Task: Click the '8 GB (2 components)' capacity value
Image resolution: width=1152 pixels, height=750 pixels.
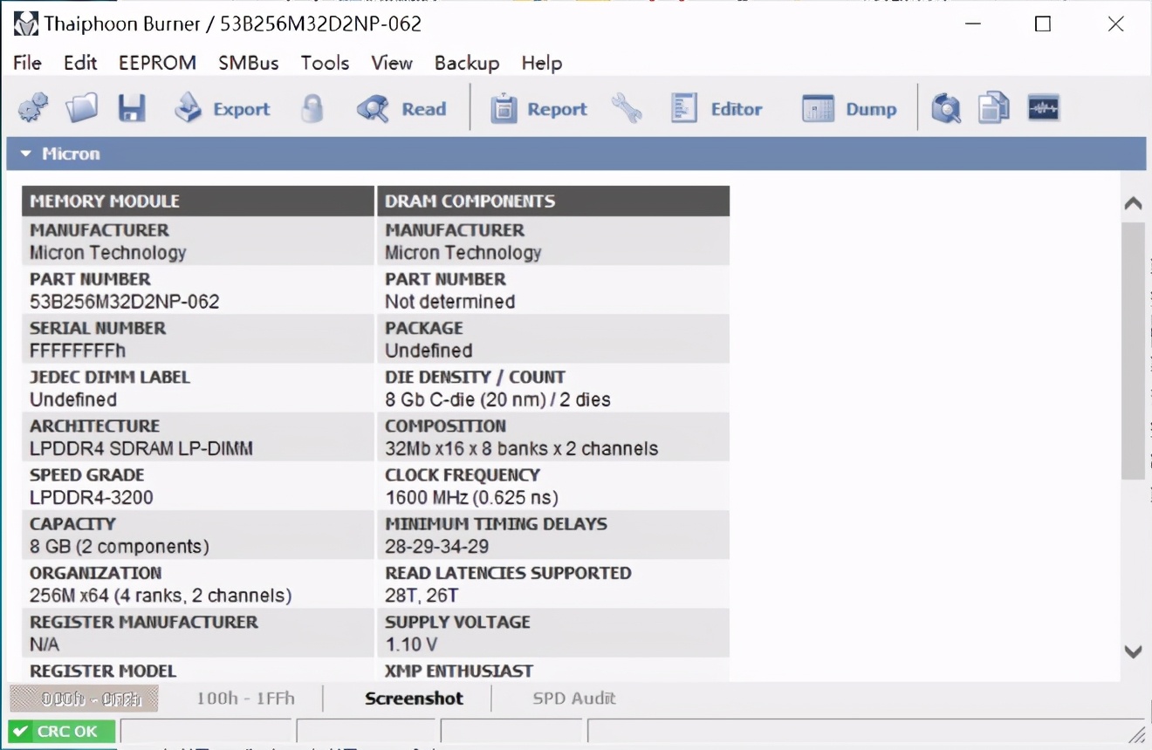Action: coord(120,546)
